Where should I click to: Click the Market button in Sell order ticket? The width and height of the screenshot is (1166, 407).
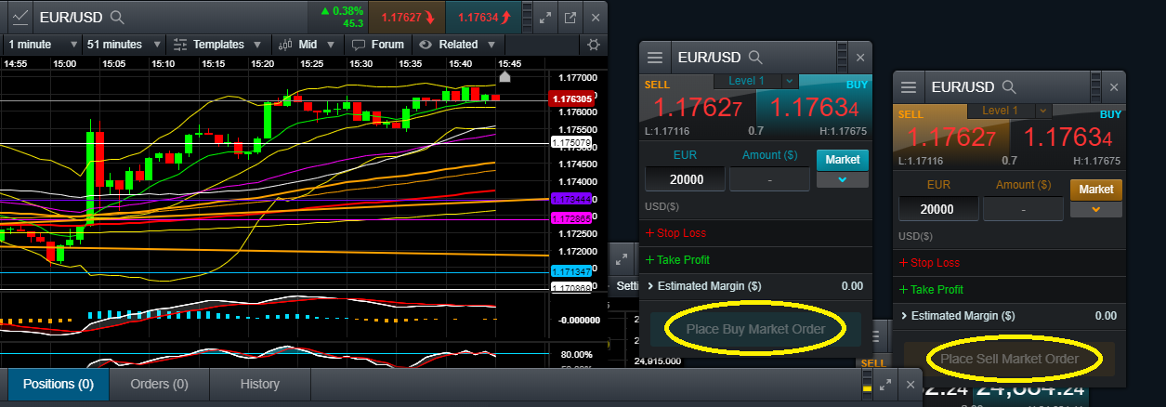tap(1096, 190)
